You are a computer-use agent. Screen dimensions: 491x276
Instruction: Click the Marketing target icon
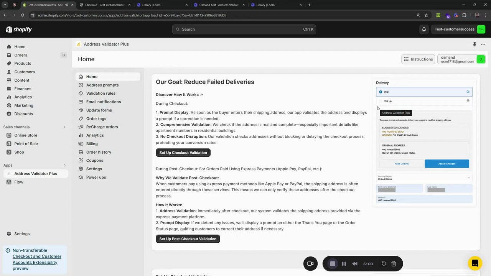[9, 105]
